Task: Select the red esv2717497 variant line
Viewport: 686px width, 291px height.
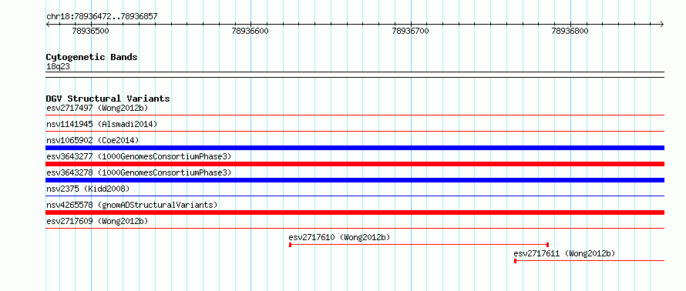Action: [x=355, y=115]
